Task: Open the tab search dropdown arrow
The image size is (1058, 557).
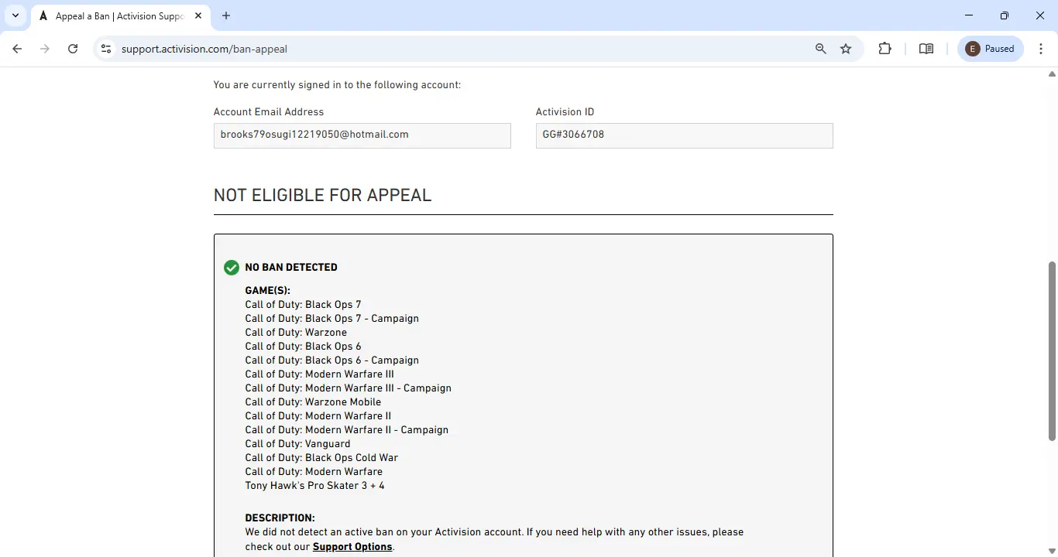Action: pyautogui.click(x=15, y=15)
